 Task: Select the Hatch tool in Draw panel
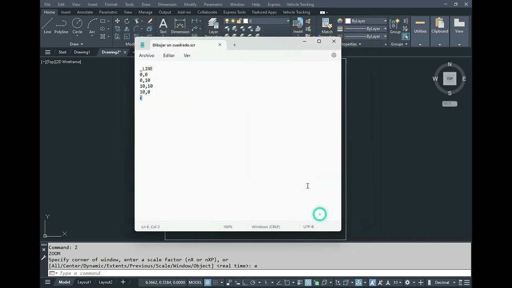click(x=103, y=36)
